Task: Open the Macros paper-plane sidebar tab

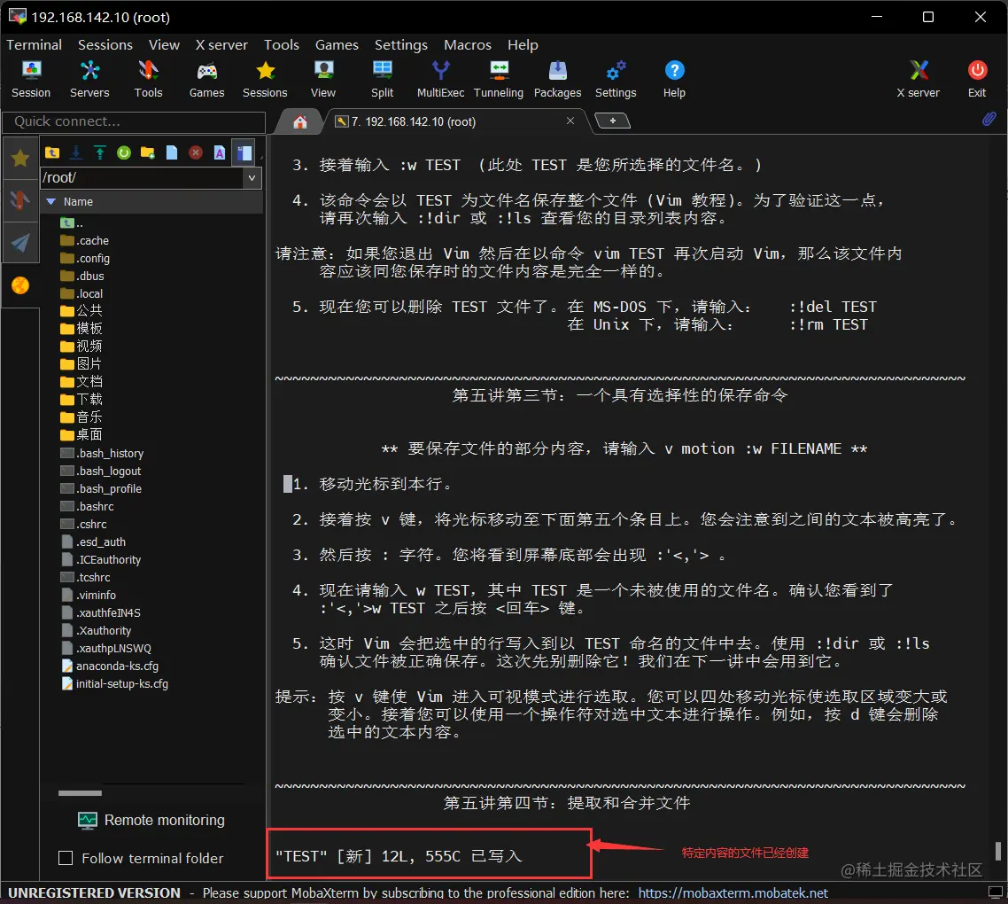Action: coord(20,243)
